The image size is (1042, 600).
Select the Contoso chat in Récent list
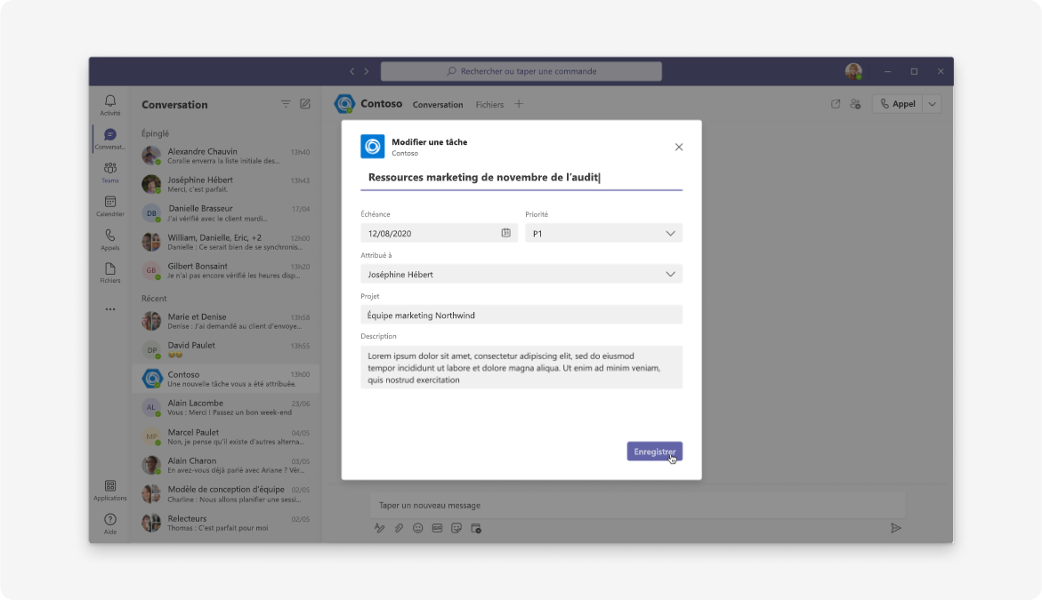point(226,379)
